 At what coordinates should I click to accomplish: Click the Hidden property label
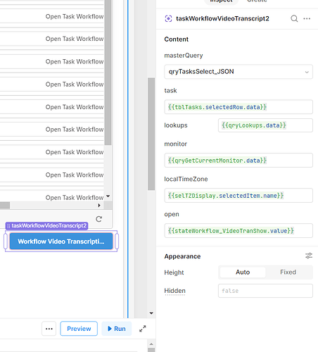[174, 291]
